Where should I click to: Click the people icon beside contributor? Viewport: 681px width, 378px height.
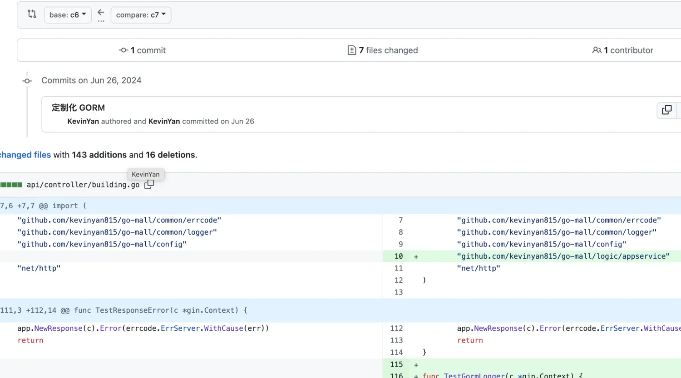point(597,50)
